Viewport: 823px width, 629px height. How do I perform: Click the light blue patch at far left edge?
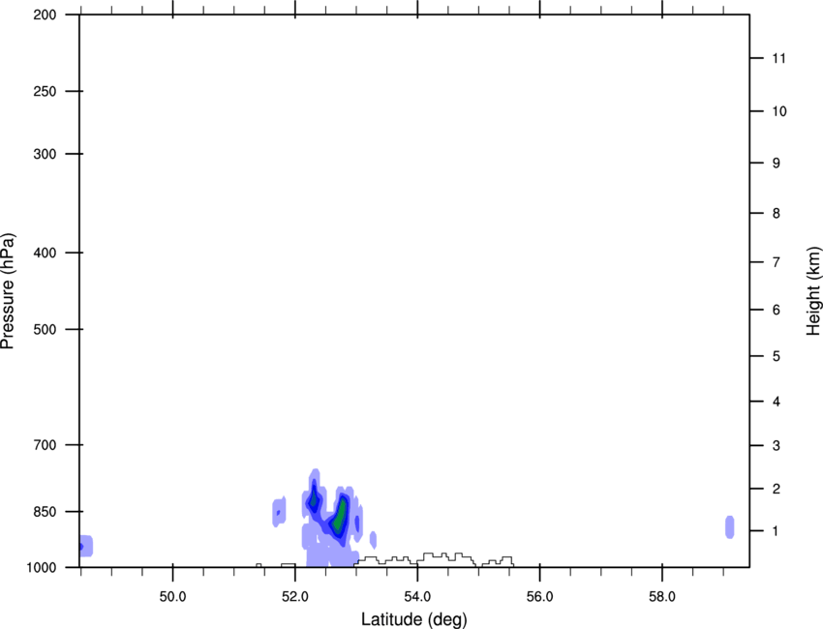86,546
